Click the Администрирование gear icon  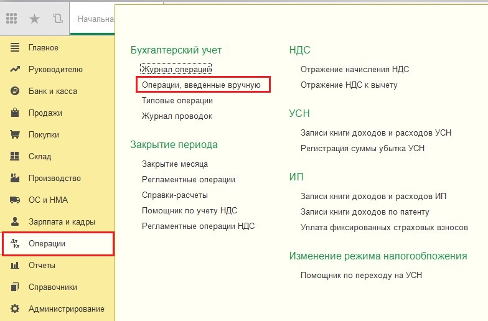15,309
